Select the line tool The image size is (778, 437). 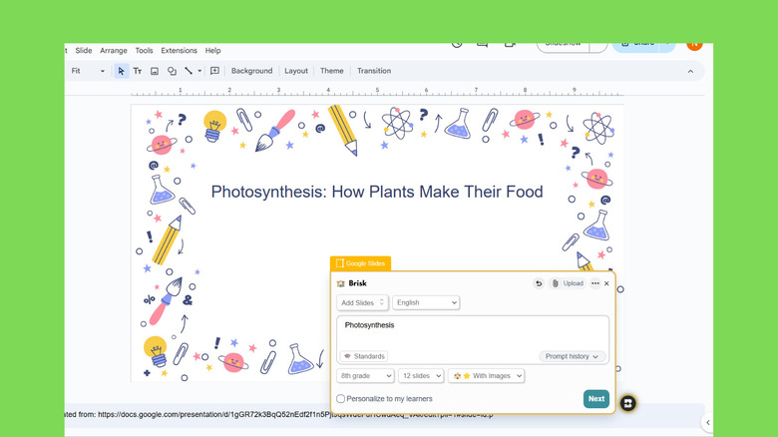click(x=189, y=71)
